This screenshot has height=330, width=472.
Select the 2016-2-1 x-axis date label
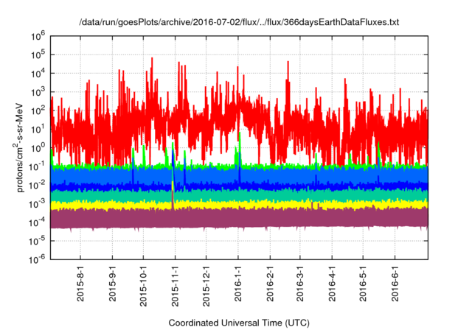[x=270, y=284]
